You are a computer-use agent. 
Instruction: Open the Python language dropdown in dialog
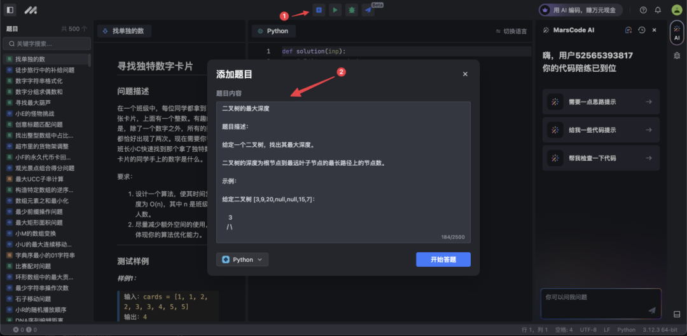coord(242,259)
